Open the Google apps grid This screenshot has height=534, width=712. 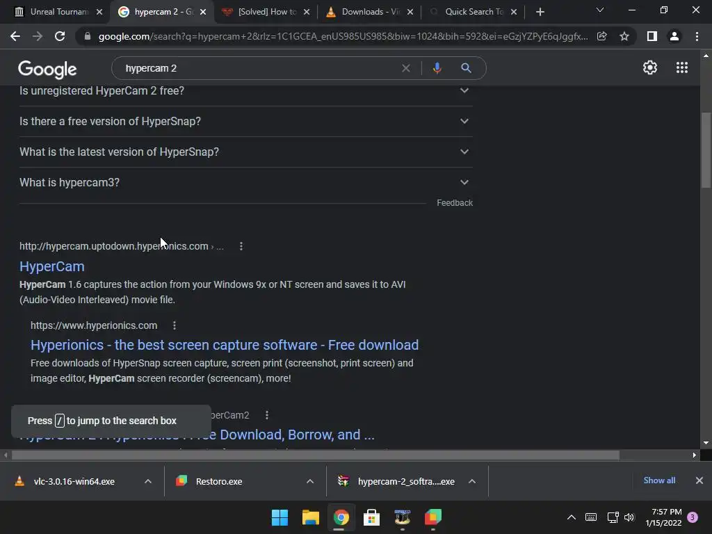click(x=682, y=67)
